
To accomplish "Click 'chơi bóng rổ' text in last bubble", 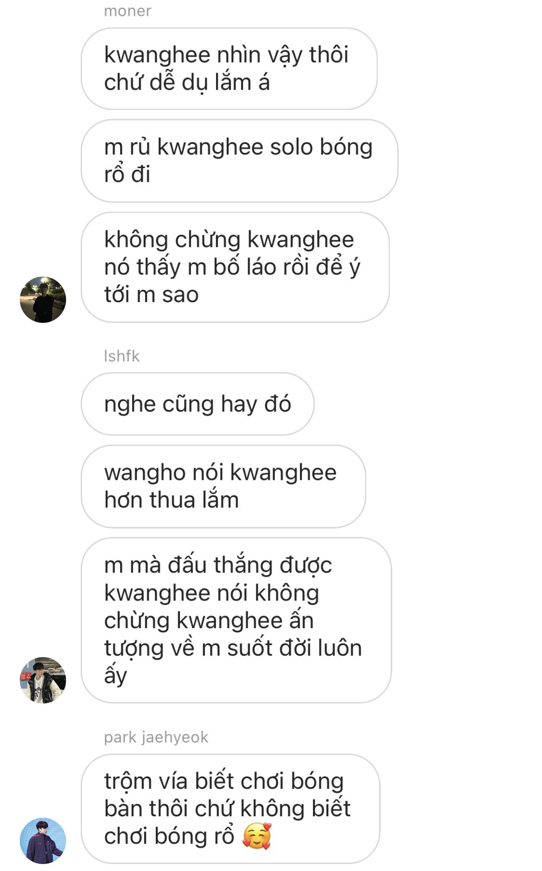I will [x=169, y=836].
